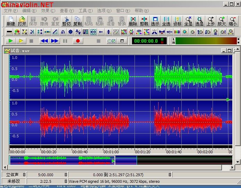Select all audio with 全选 icon
Screen dimensions: 241x188
tap(166, 21)
